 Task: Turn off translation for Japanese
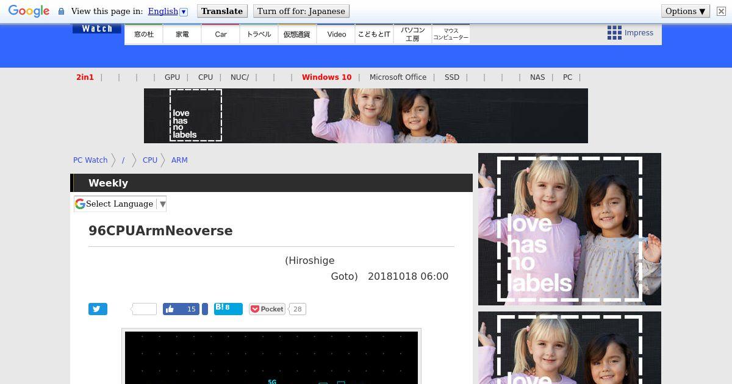(x=301, y=11)
